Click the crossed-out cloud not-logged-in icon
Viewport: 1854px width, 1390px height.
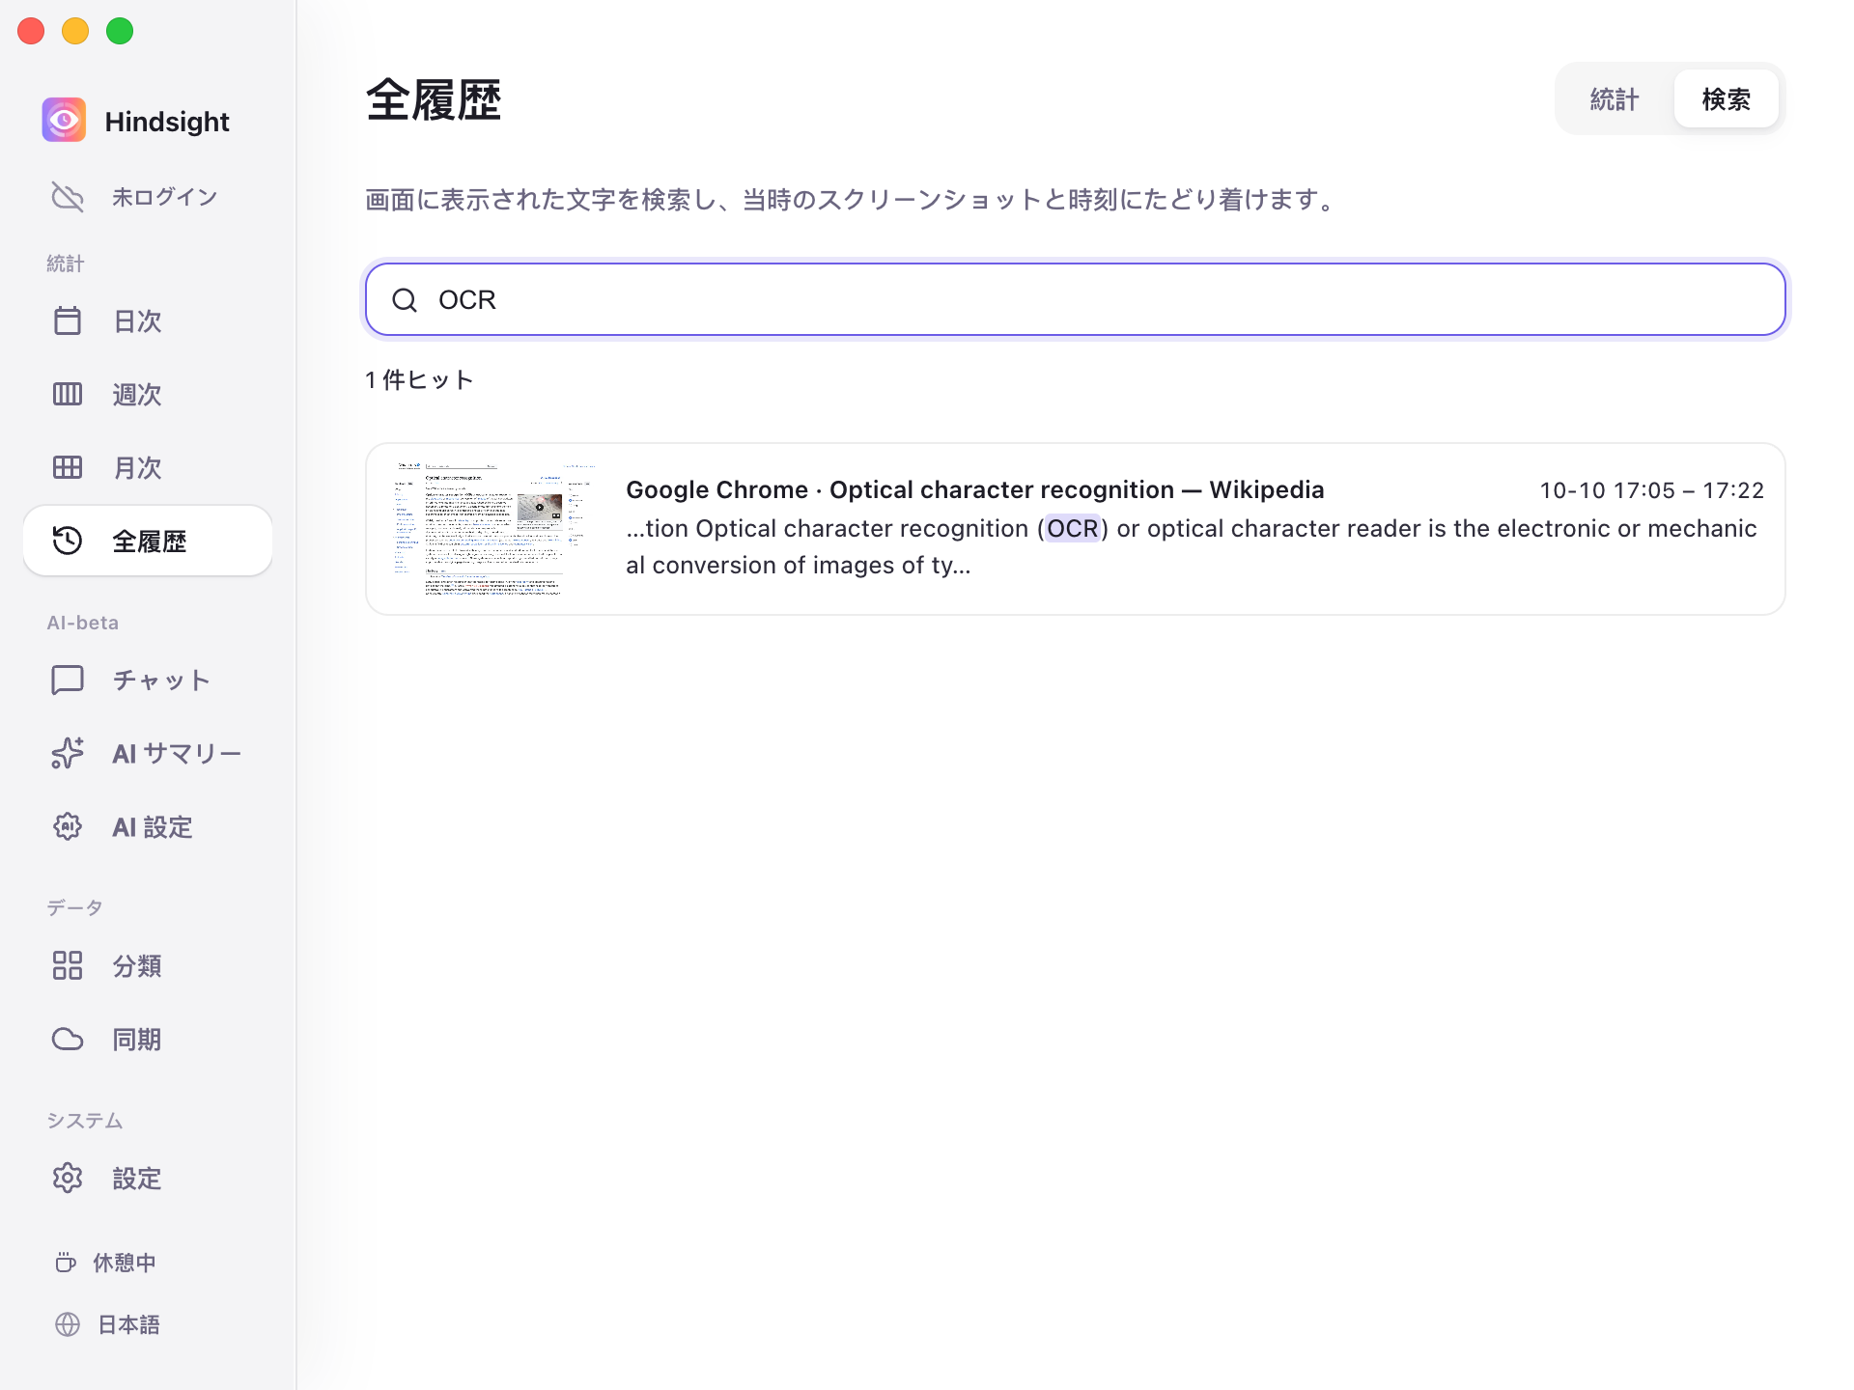coord(68,197)
